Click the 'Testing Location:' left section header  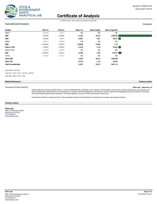12,103
